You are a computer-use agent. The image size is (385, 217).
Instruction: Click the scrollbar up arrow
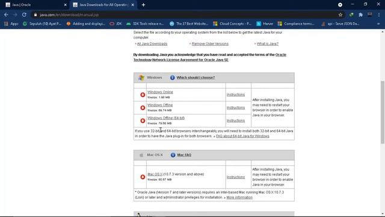[383, 32]
